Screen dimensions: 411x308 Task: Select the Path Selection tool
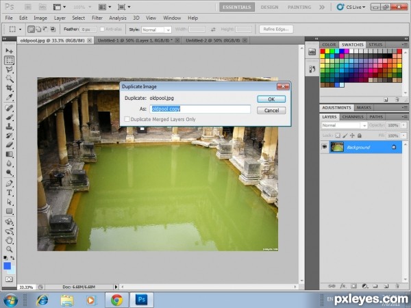pyautogui.click(x=9, y=202)
